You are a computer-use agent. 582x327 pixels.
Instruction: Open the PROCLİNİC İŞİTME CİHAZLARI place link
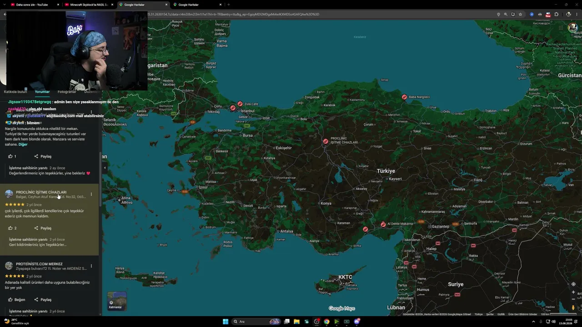coord(41,192)
